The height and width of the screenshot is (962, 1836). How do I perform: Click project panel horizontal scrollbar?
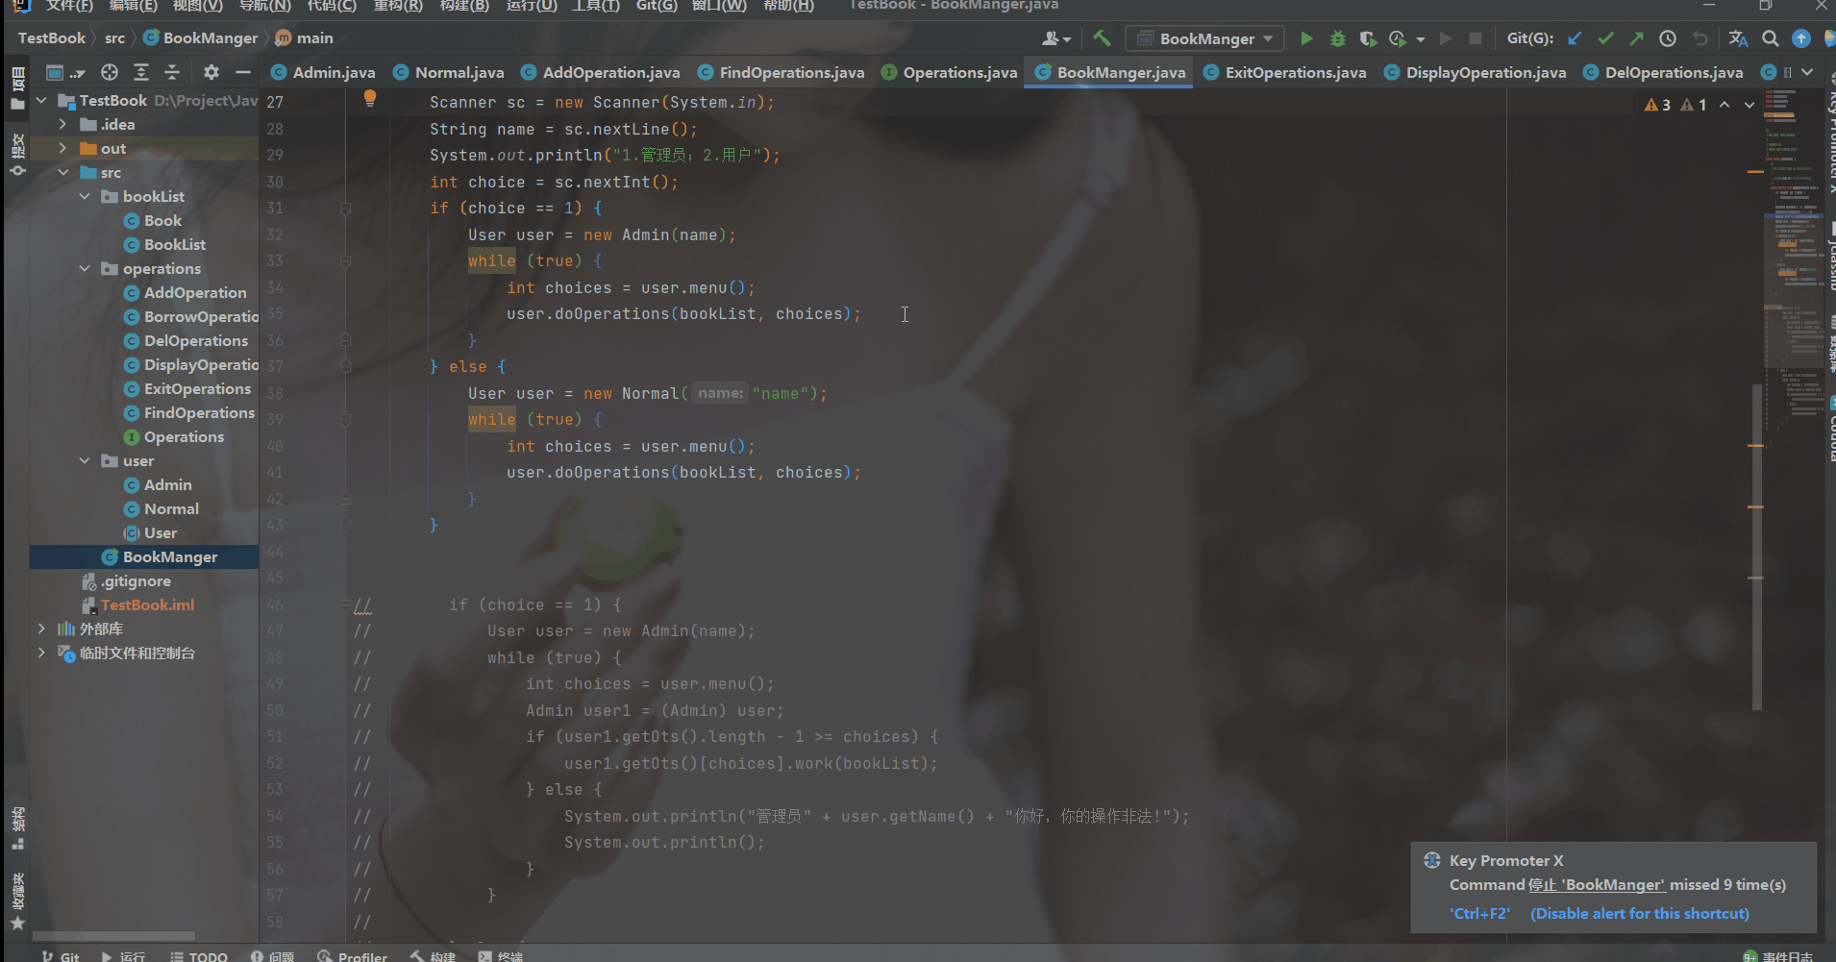click(113, 935)
